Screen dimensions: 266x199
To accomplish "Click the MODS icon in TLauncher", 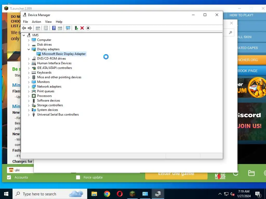I will [x=220, y=176].
